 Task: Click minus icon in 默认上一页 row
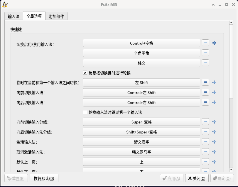pyautogui.click(x=205, y=162)
